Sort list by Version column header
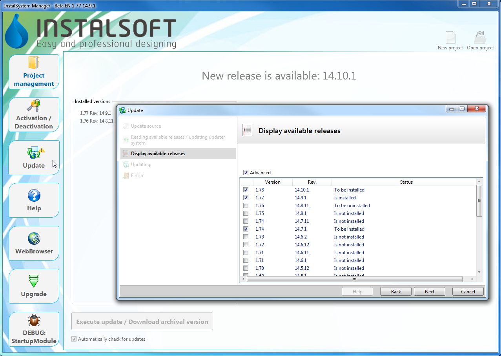The width and height of the screenshot is (501, 356). 273,182
